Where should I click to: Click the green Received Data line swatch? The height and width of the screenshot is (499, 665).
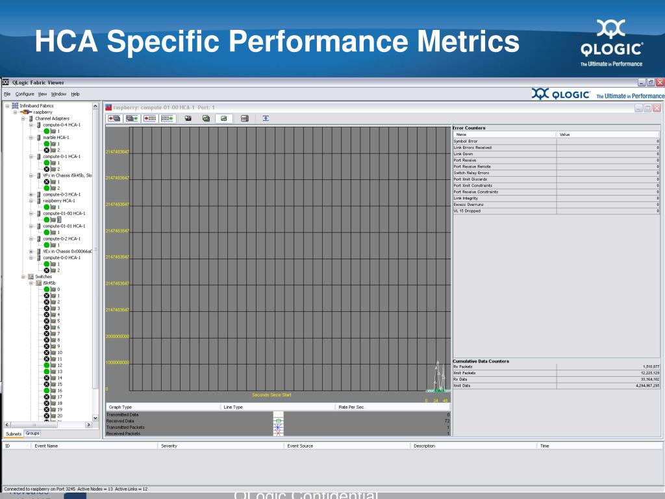pos(278,421)
